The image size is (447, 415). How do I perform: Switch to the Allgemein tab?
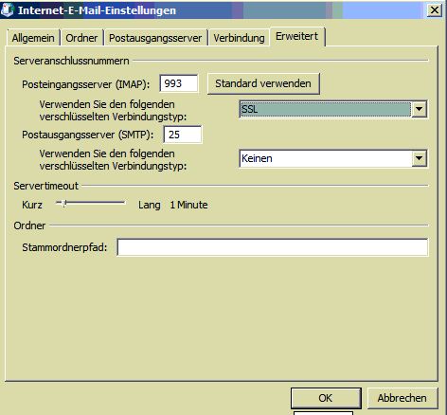33,38
